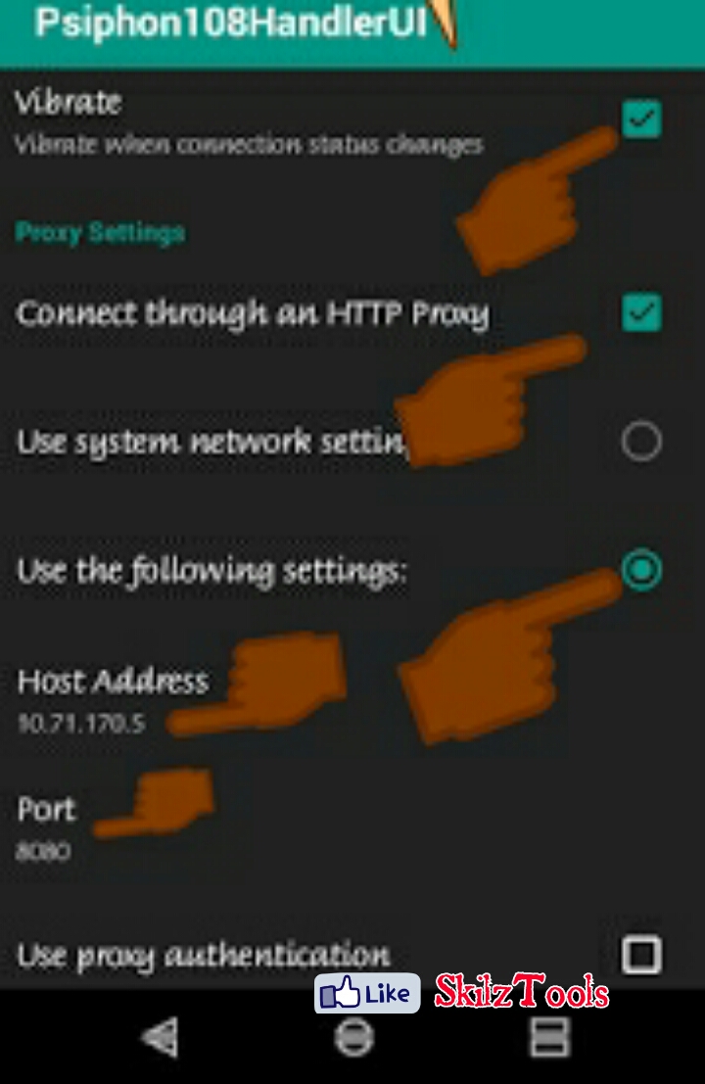Screen dimensions: 705x1084
Task: Select the Use system network settings radio button
Action: (641, 441)
